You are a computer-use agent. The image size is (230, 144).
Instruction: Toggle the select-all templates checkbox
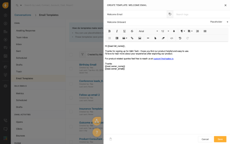click(71, 55)
